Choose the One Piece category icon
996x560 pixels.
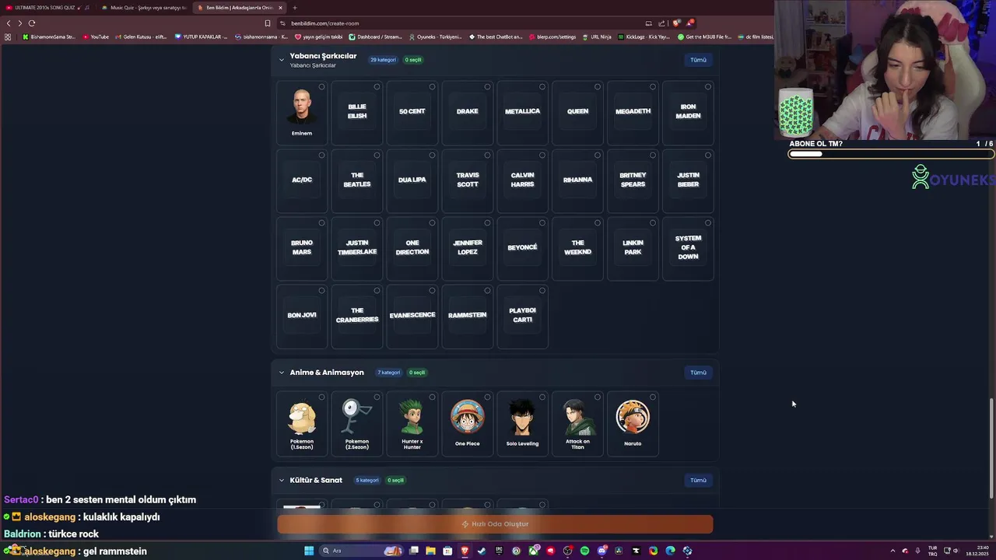click(x=467, y=418)
